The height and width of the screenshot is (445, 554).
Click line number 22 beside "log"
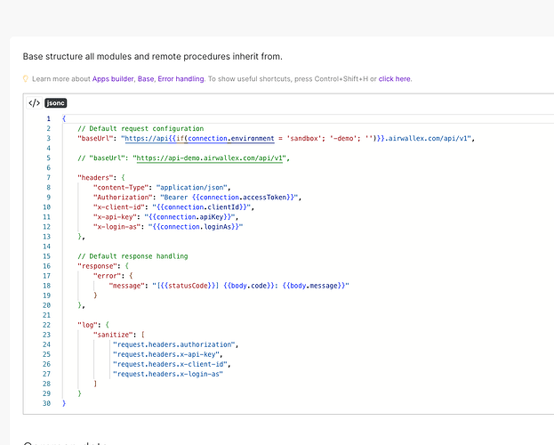[48, 324]
